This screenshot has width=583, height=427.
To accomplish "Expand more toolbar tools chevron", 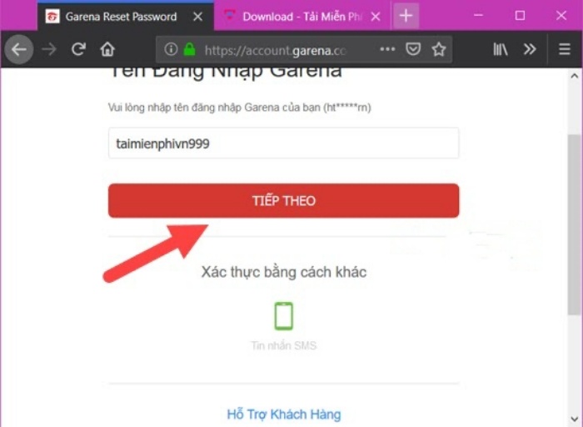I will point(530,49).
